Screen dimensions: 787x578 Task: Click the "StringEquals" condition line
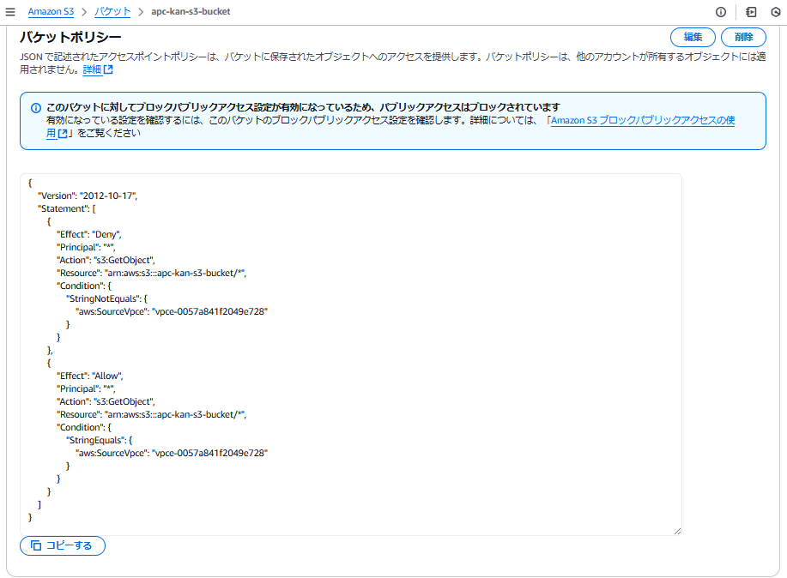(100, 440)
